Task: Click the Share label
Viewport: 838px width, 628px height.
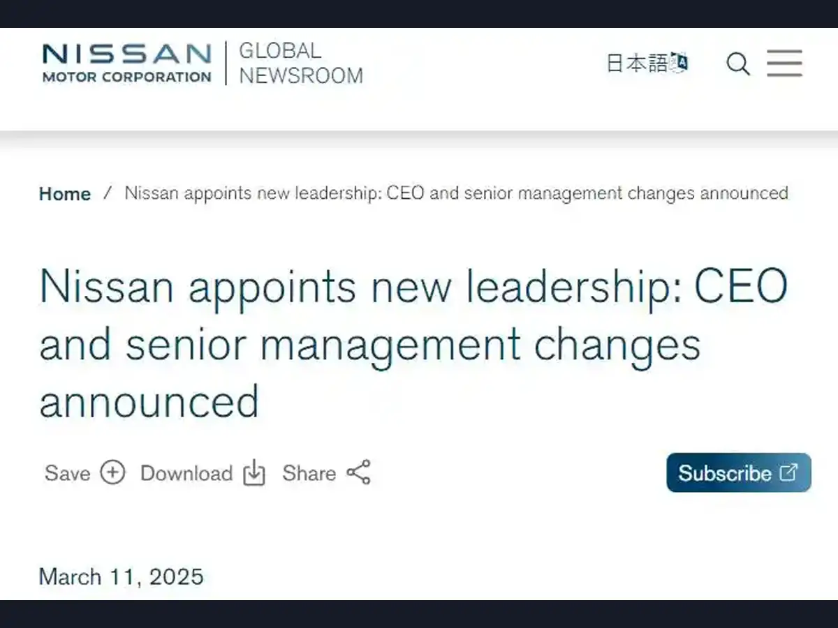Action: click(x=309, y=473)
